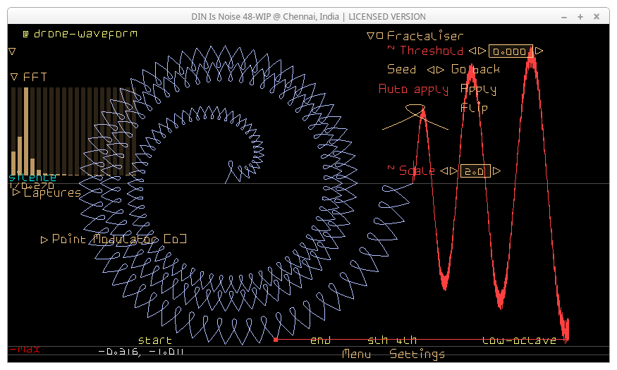617x370 pixels.
Task: Click the red '-max' label
Action: click(25, 349)
